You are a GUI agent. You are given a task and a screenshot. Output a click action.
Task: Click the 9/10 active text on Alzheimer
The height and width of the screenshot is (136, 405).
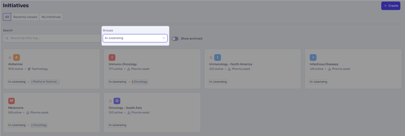tap(16, 69)
